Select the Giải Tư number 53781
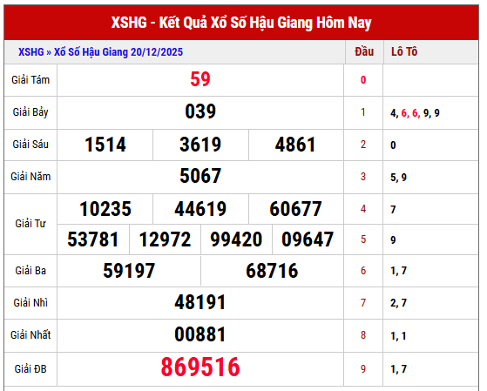The image size is (487, 391). click(93, 239)
